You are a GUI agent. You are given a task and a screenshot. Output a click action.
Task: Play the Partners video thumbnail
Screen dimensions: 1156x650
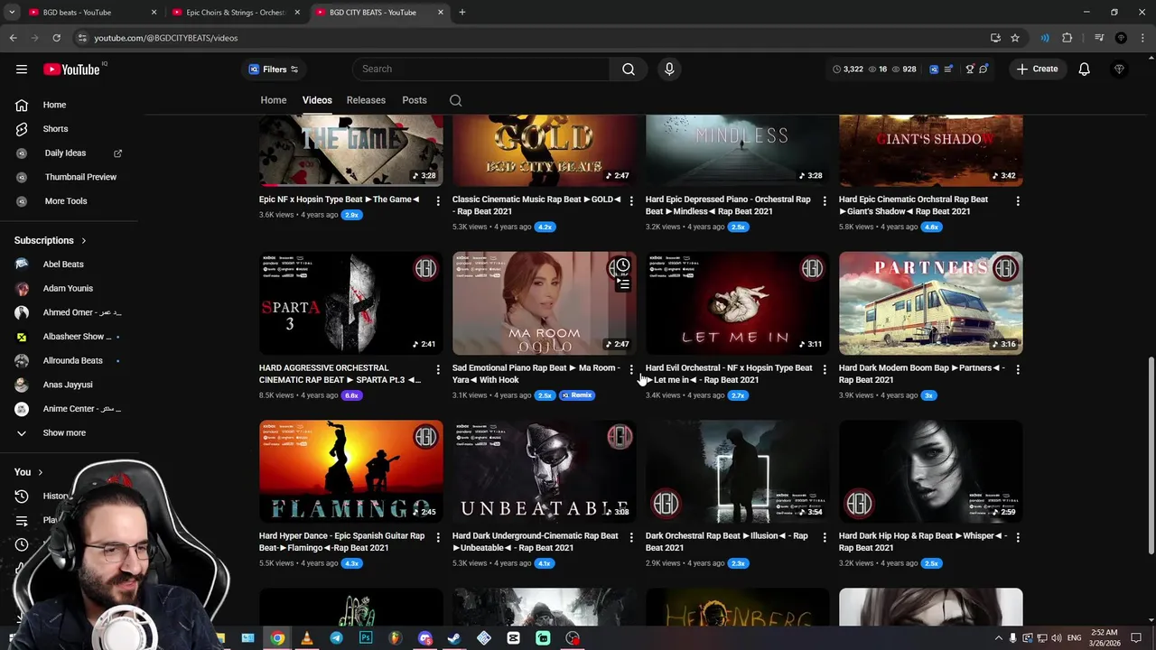click(x=930, y=303)
